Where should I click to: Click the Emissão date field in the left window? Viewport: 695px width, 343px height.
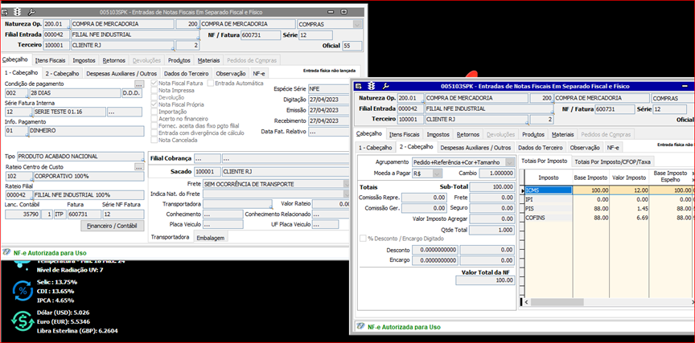329,110
